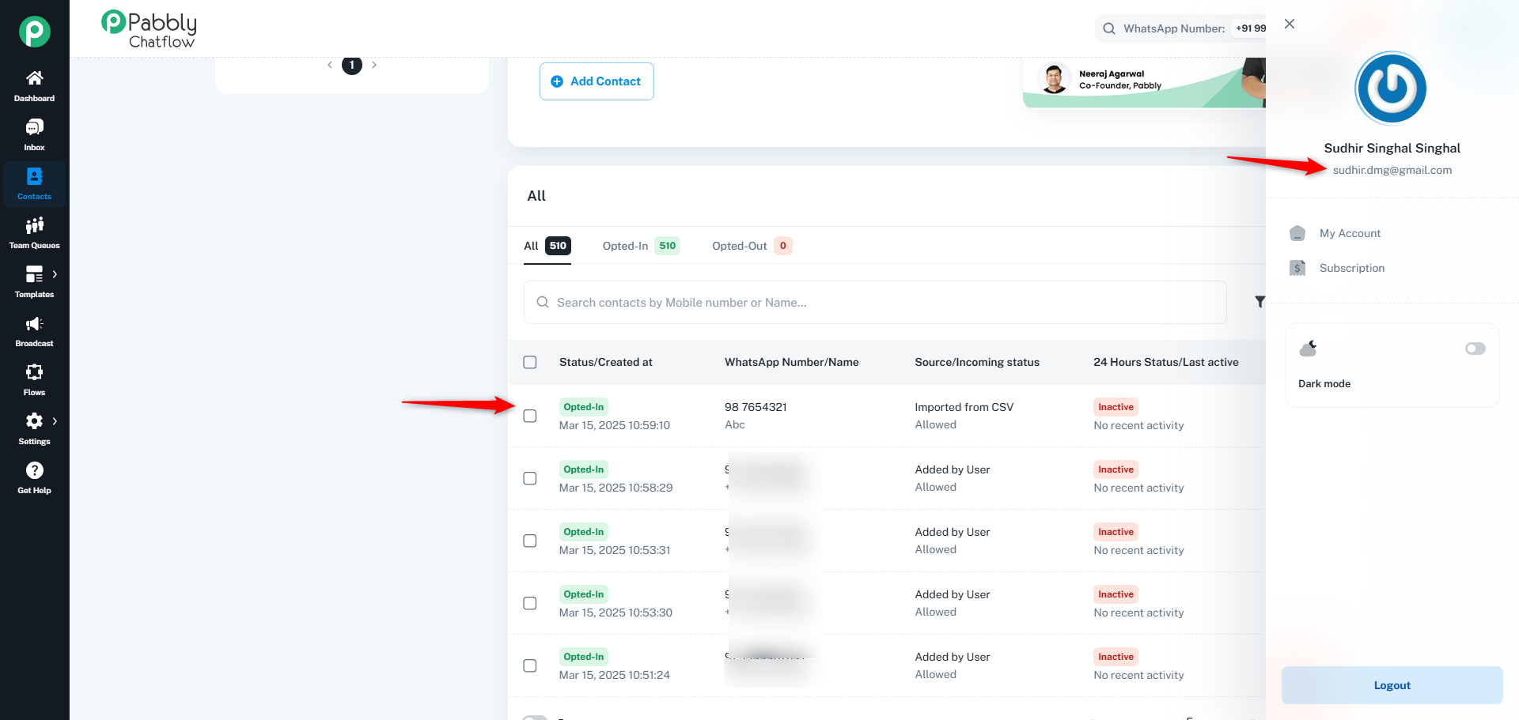The image size is (1519, 720).
Task: Expand the Settings submenu arrow
Action: [55, 421]
